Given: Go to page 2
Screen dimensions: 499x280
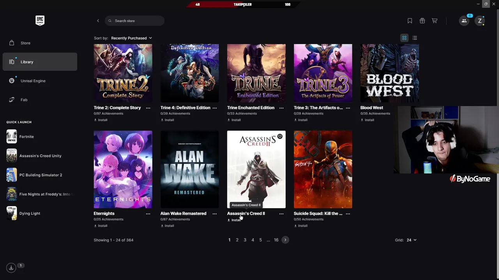Looking at the screenshot, I should pyautogui.click(x=237, y=240).
